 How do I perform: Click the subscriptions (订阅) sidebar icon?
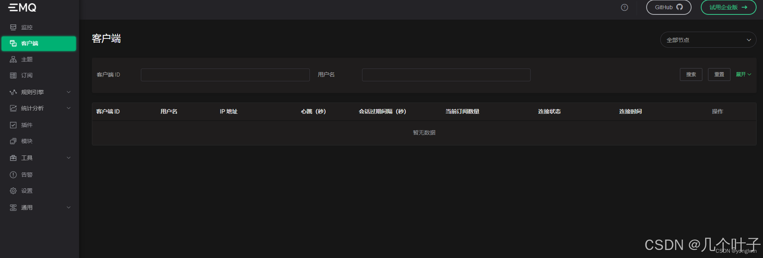click(x=13, y=75)
